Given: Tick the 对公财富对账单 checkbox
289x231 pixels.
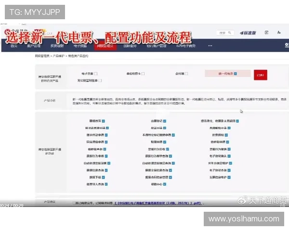Looking at the screenshot, I should pos(100,81).
